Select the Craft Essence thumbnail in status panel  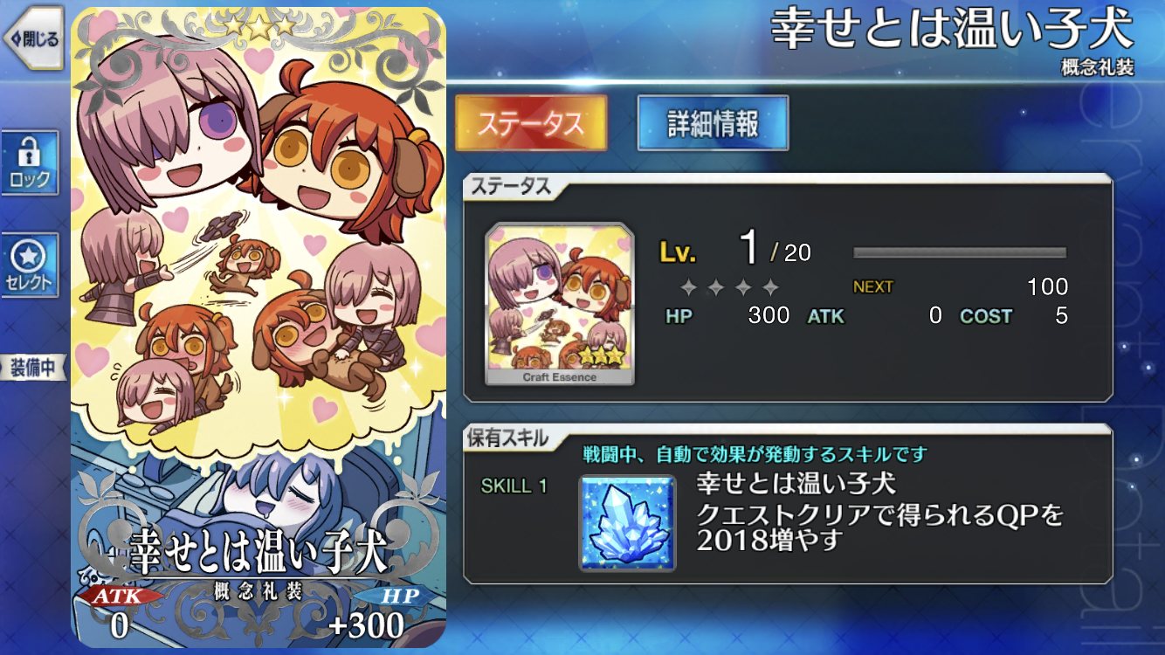pyautogui.click(x=560, y=304)
